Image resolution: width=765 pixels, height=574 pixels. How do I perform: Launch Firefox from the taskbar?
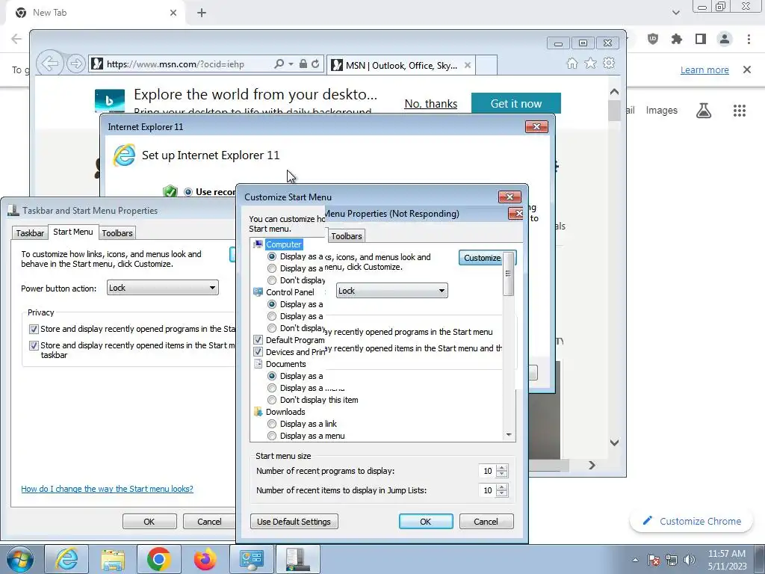click(x=205, y=559)
